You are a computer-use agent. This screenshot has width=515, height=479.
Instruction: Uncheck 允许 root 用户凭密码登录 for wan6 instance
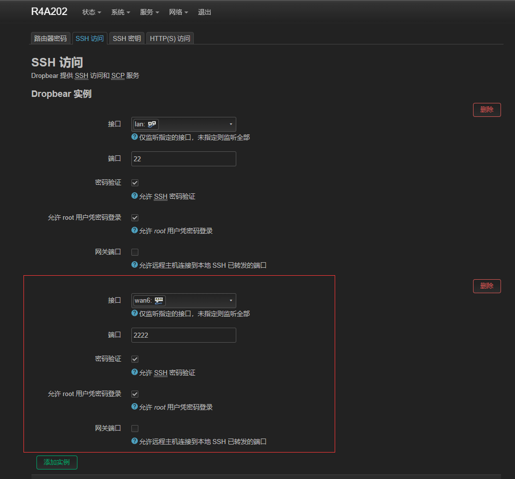(135, 394)
